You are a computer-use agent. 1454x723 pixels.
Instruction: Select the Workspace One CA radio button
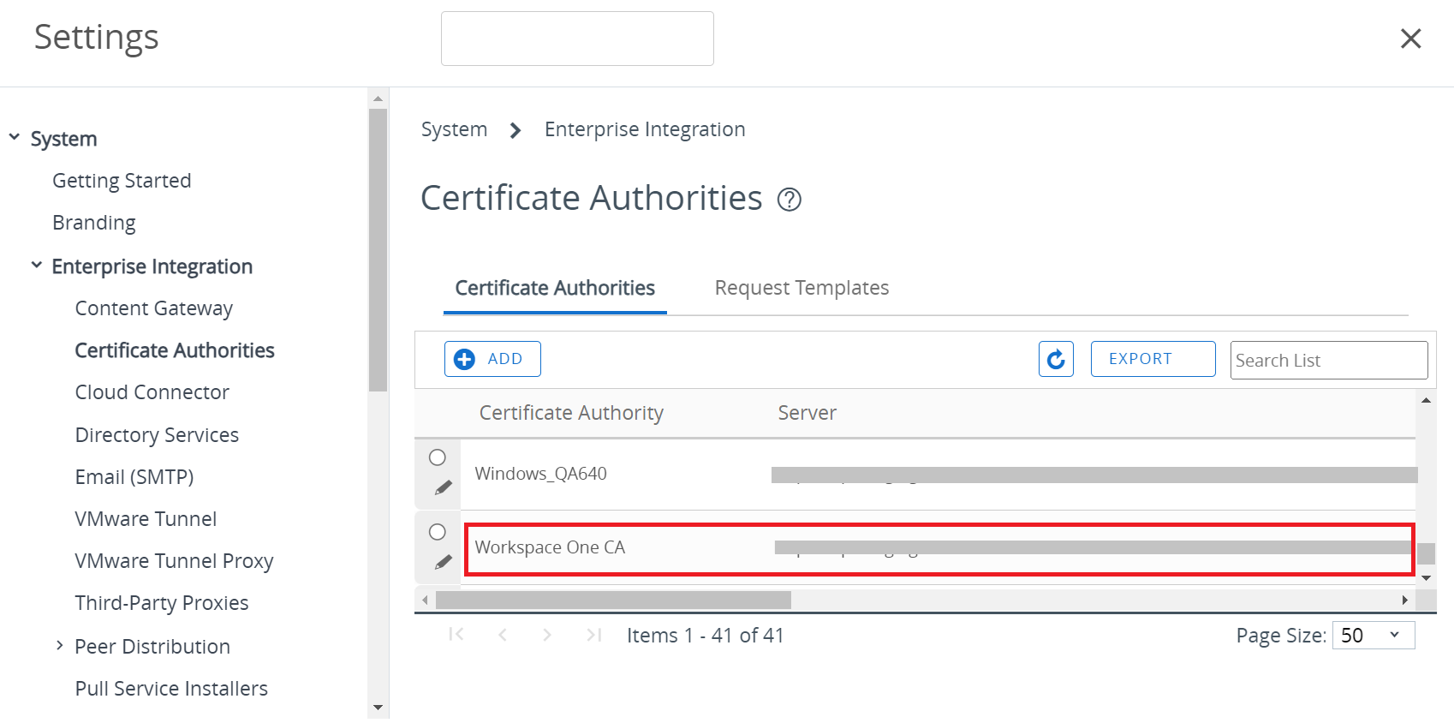(438, 532)
